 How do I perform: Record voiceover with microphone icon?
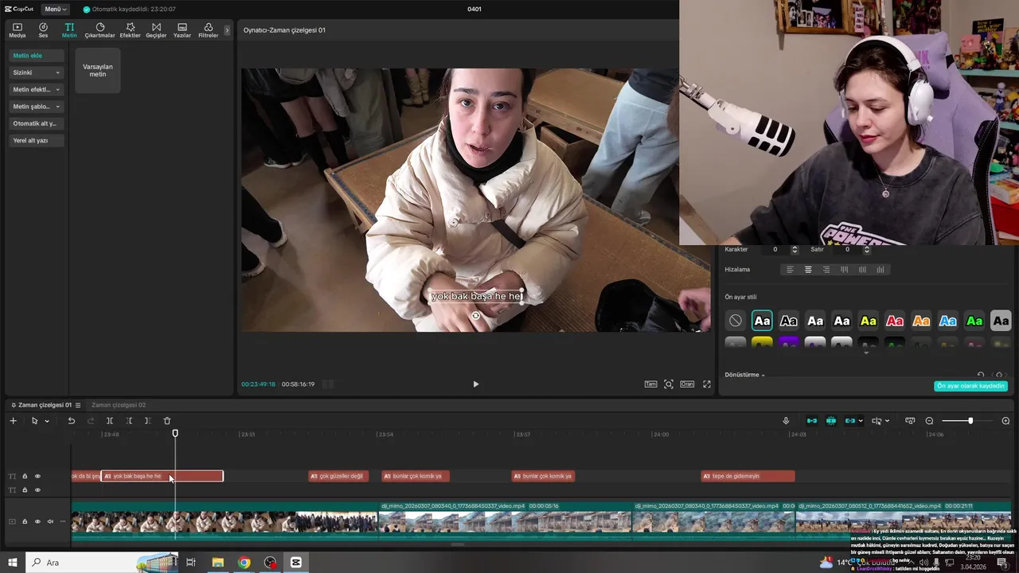786,421
